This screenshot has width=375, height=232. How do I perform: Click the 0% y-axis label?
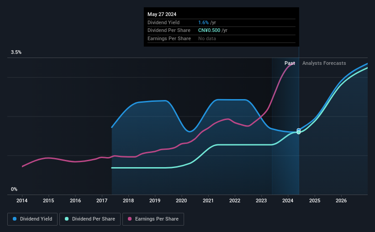point(14,189)
